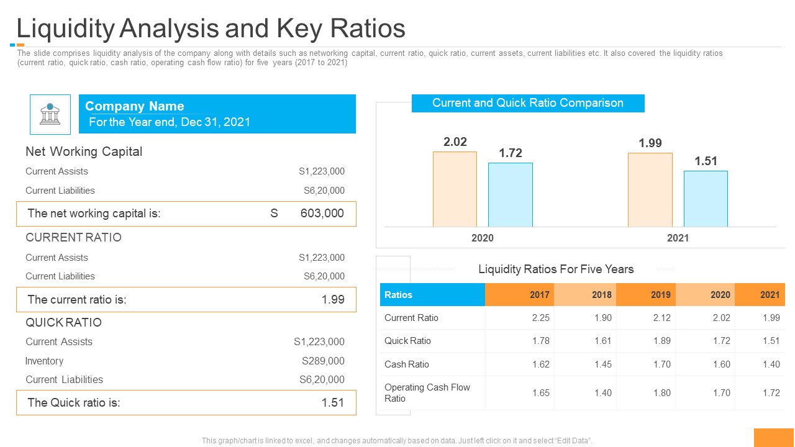Click the uppercase 'QUICK RATIO' section heading
The height and width of the screenshot is (447, 795).
click(63, 322)
